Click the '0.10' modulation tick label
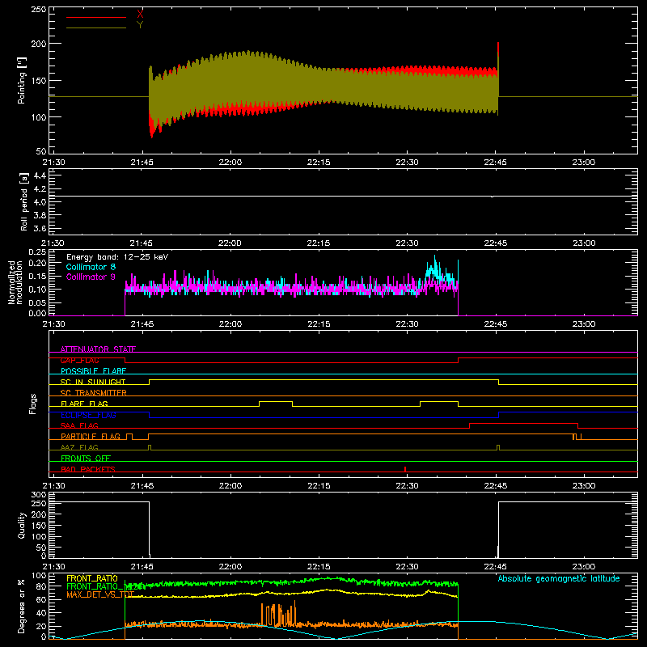Screen dimensions: 647x647 (37, 290)
